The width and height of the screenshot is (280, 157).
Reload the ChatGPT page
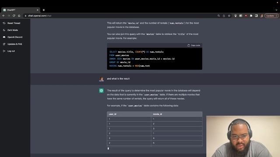click(14, 16)
